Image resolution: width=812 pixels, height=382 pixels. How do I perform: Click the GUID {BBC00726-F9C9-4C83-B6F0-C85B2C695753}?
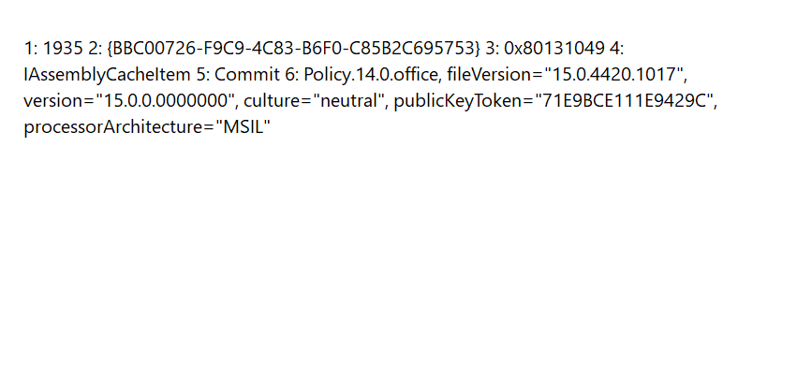[293, 49]
